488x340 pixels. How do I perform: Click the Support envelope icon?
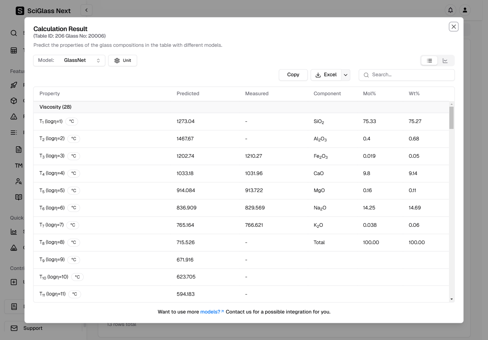click(x=14, y=328)
